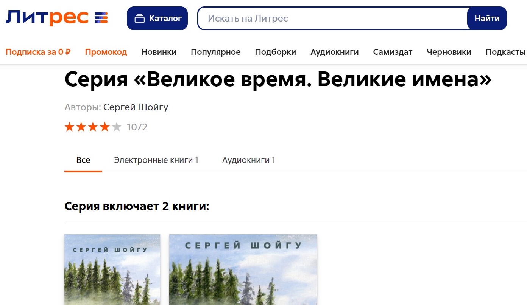The height and width of the screenshot is (305, 527).
Task: Click the series title 'Великое время. Великие имена'
Action: (x=278, y=79)
